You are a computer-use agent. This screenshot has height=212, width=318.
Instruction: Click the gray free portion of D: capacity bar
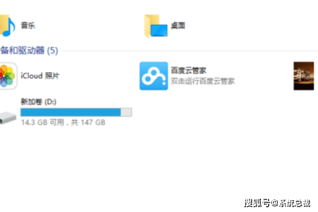pyautogui.click(x=126, y=112)
